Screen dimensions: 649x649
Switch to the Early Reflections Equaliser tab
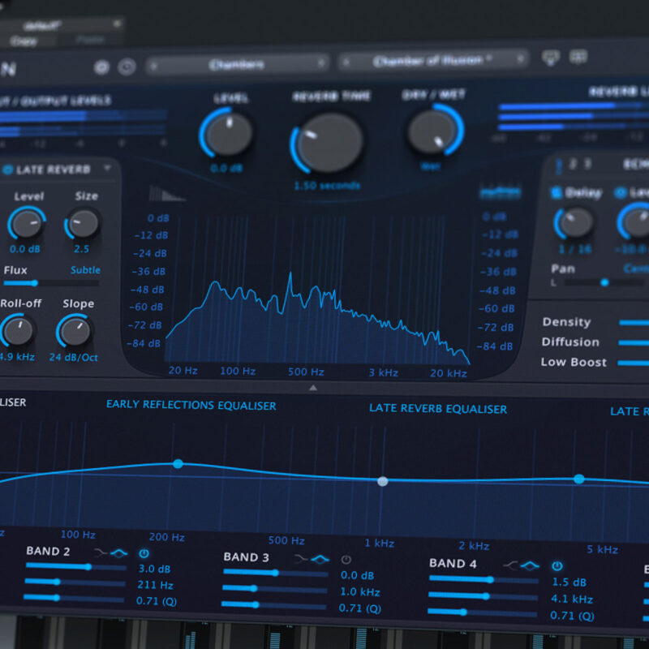191,405
